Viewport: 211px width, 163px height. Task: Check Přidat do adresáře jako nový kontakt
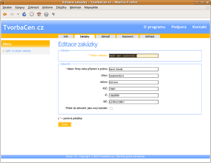(x=111, y=109)
